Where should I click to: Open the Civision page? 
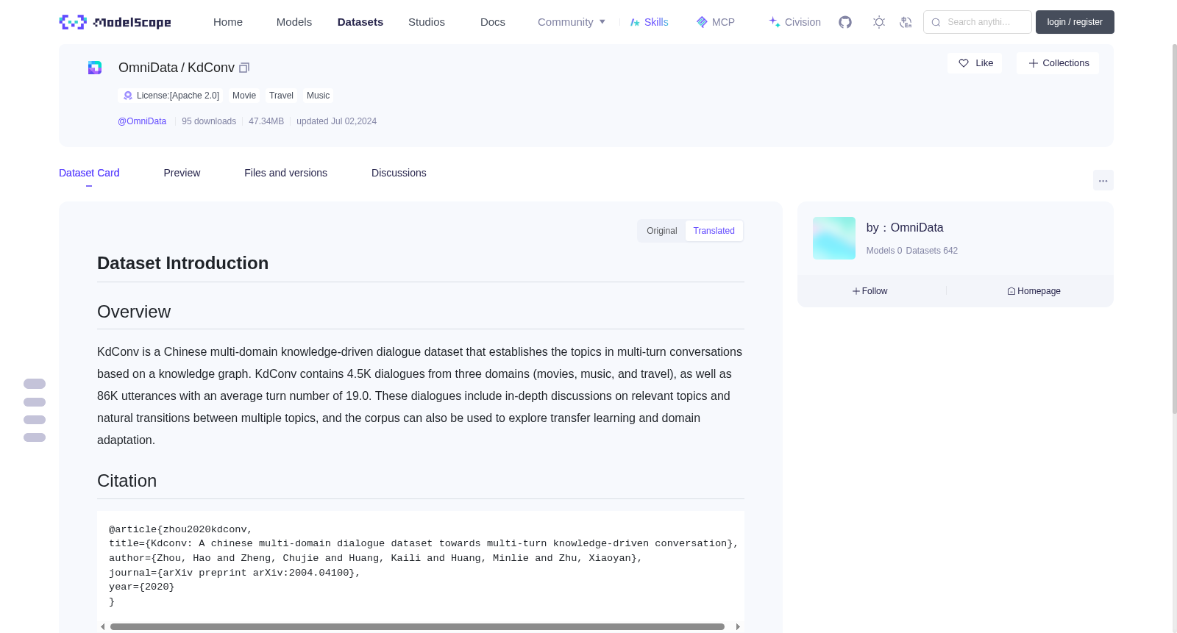click(x=794, y=22)
